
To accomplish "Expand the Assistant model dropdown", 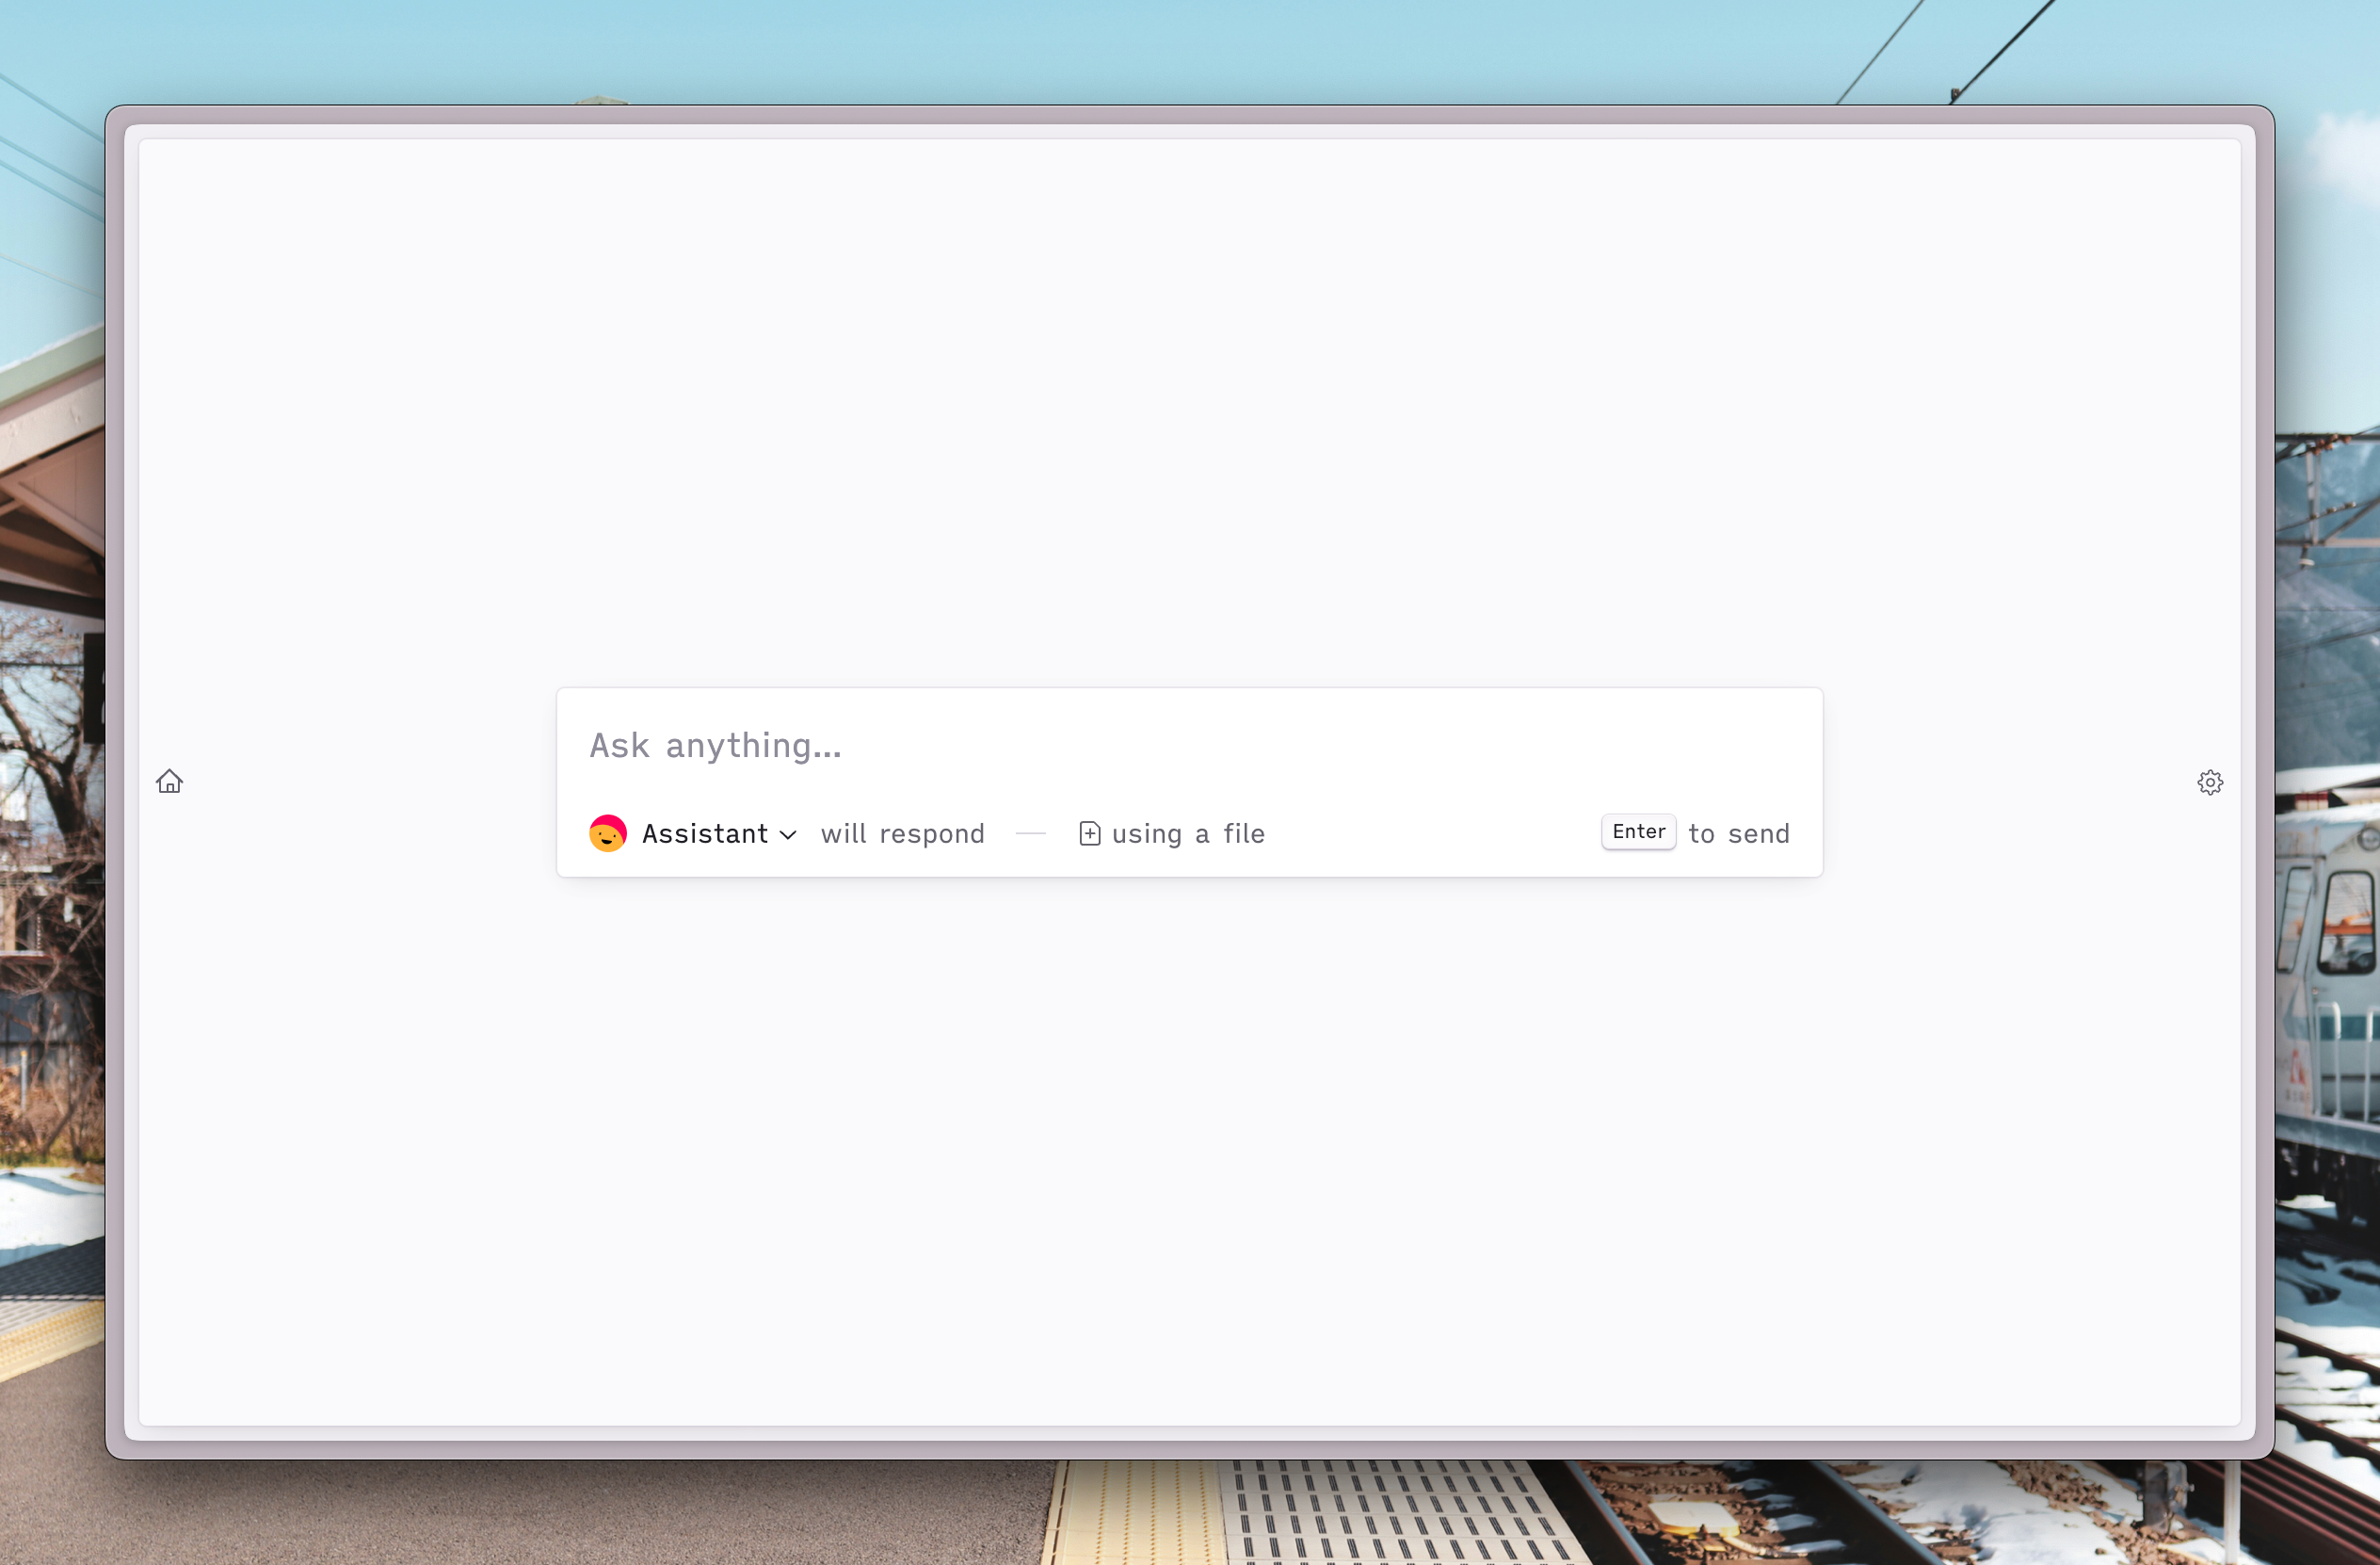I will point(719,833).
